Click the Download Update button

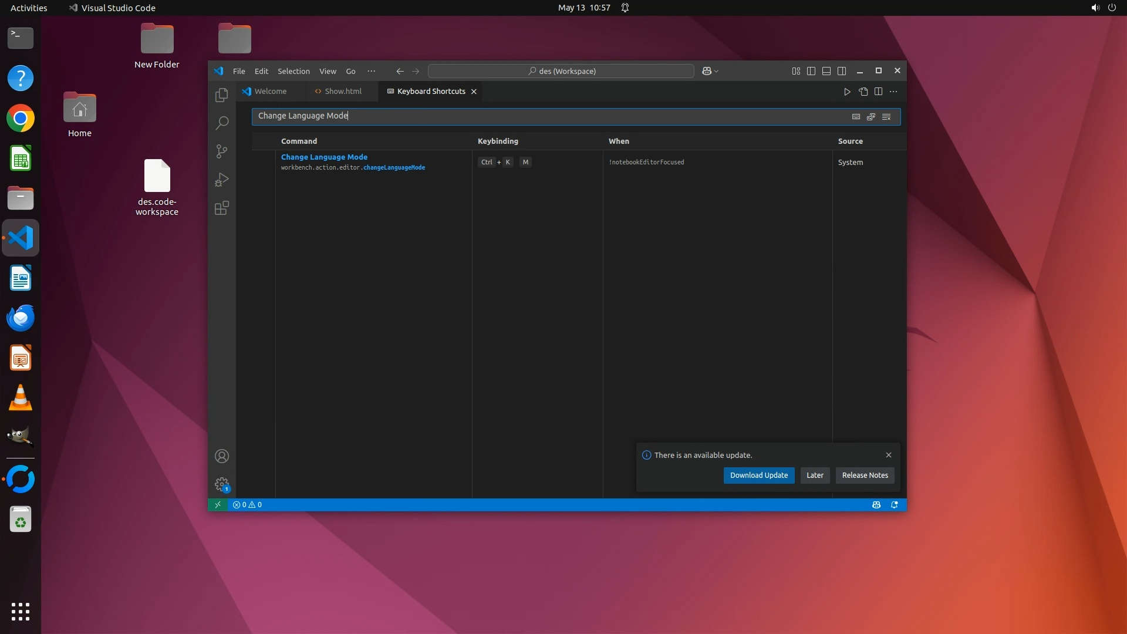(758, 475)
